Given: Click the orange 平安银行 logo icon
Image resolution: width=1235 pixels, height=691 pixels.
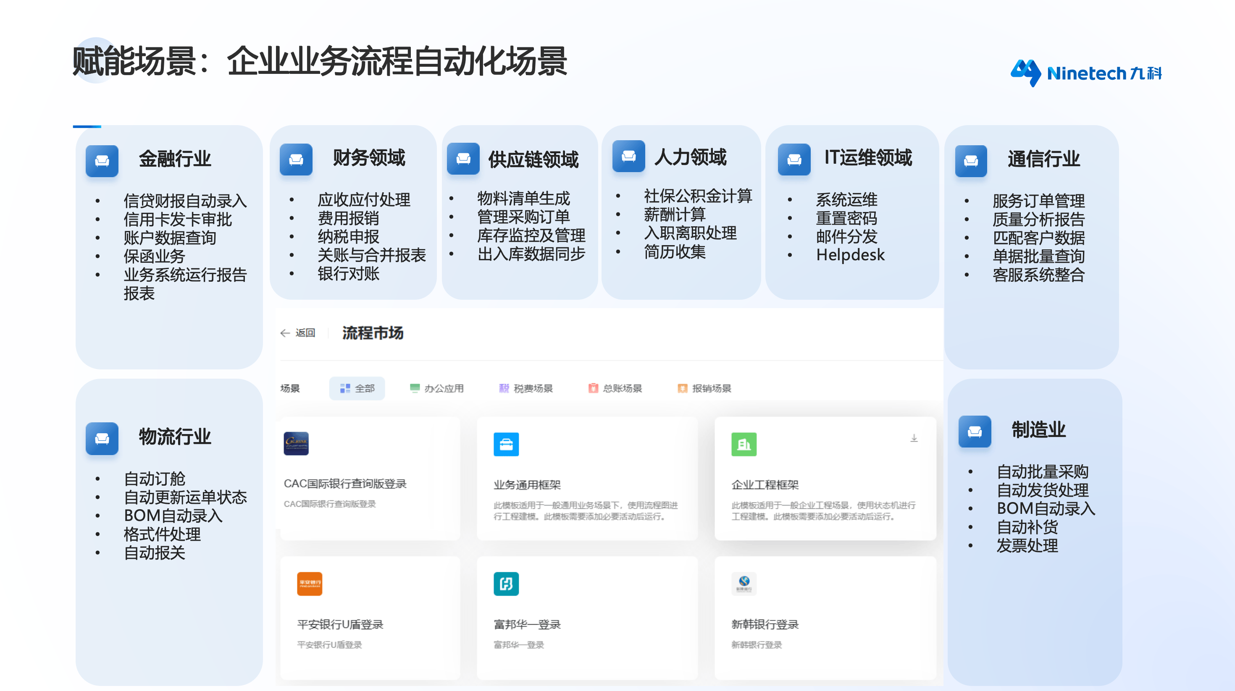Looking at the screenshot, I should click(x=309, y=584).
